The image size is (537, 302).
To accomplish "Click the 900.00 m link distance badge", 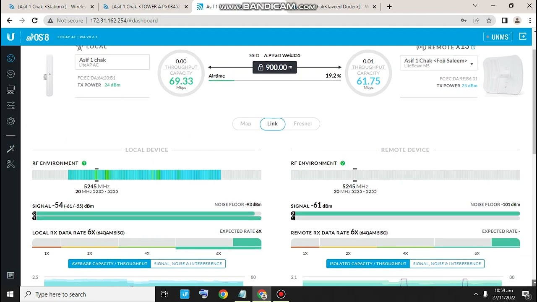I will (x=275, y=67).
